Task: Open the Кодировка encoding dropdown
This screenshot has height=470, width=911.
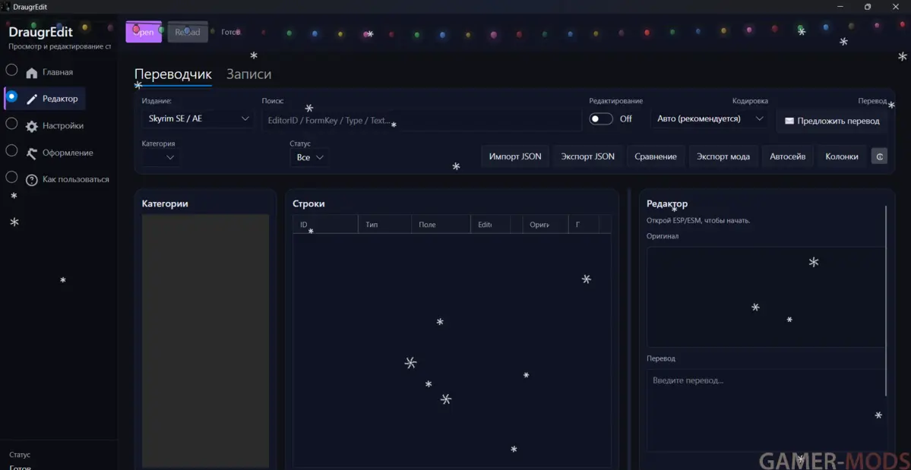Action: [709, 119]
